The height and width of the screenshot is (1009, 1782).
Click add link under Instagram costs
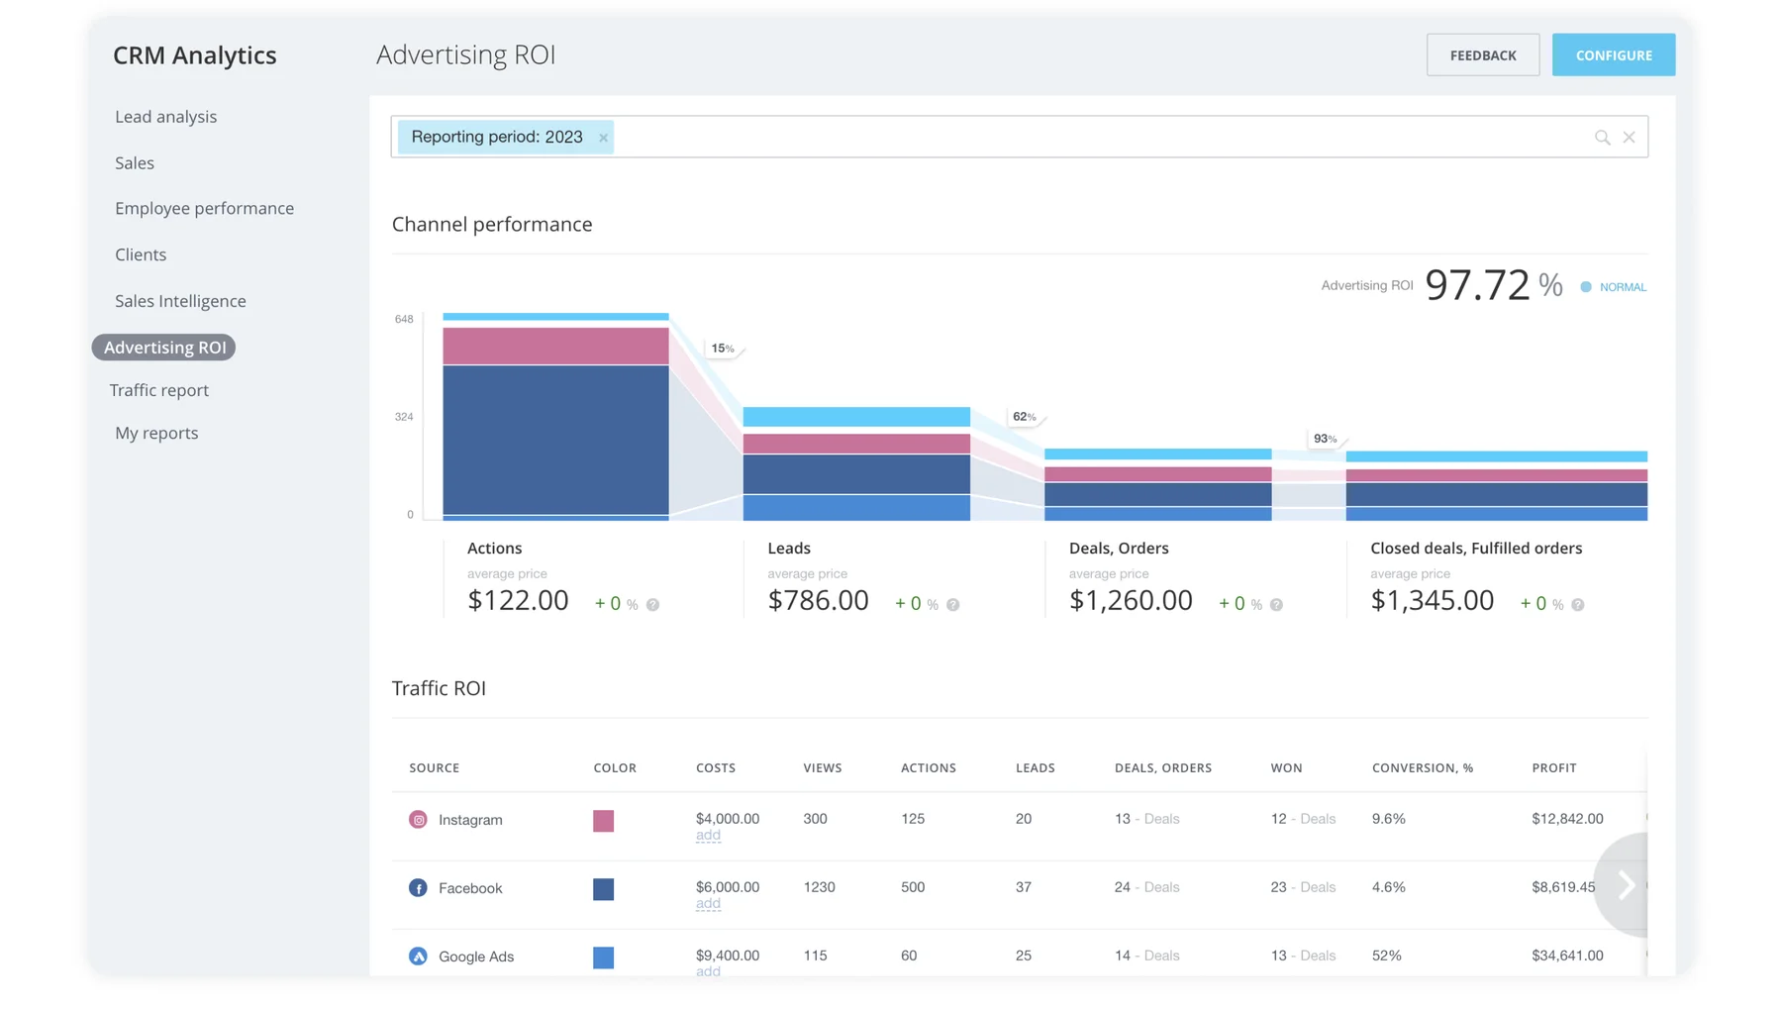click(x=708, y=836)
